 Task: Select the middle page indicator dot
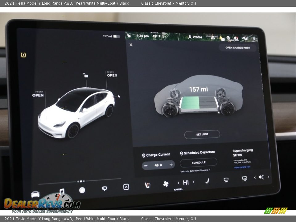81,181
